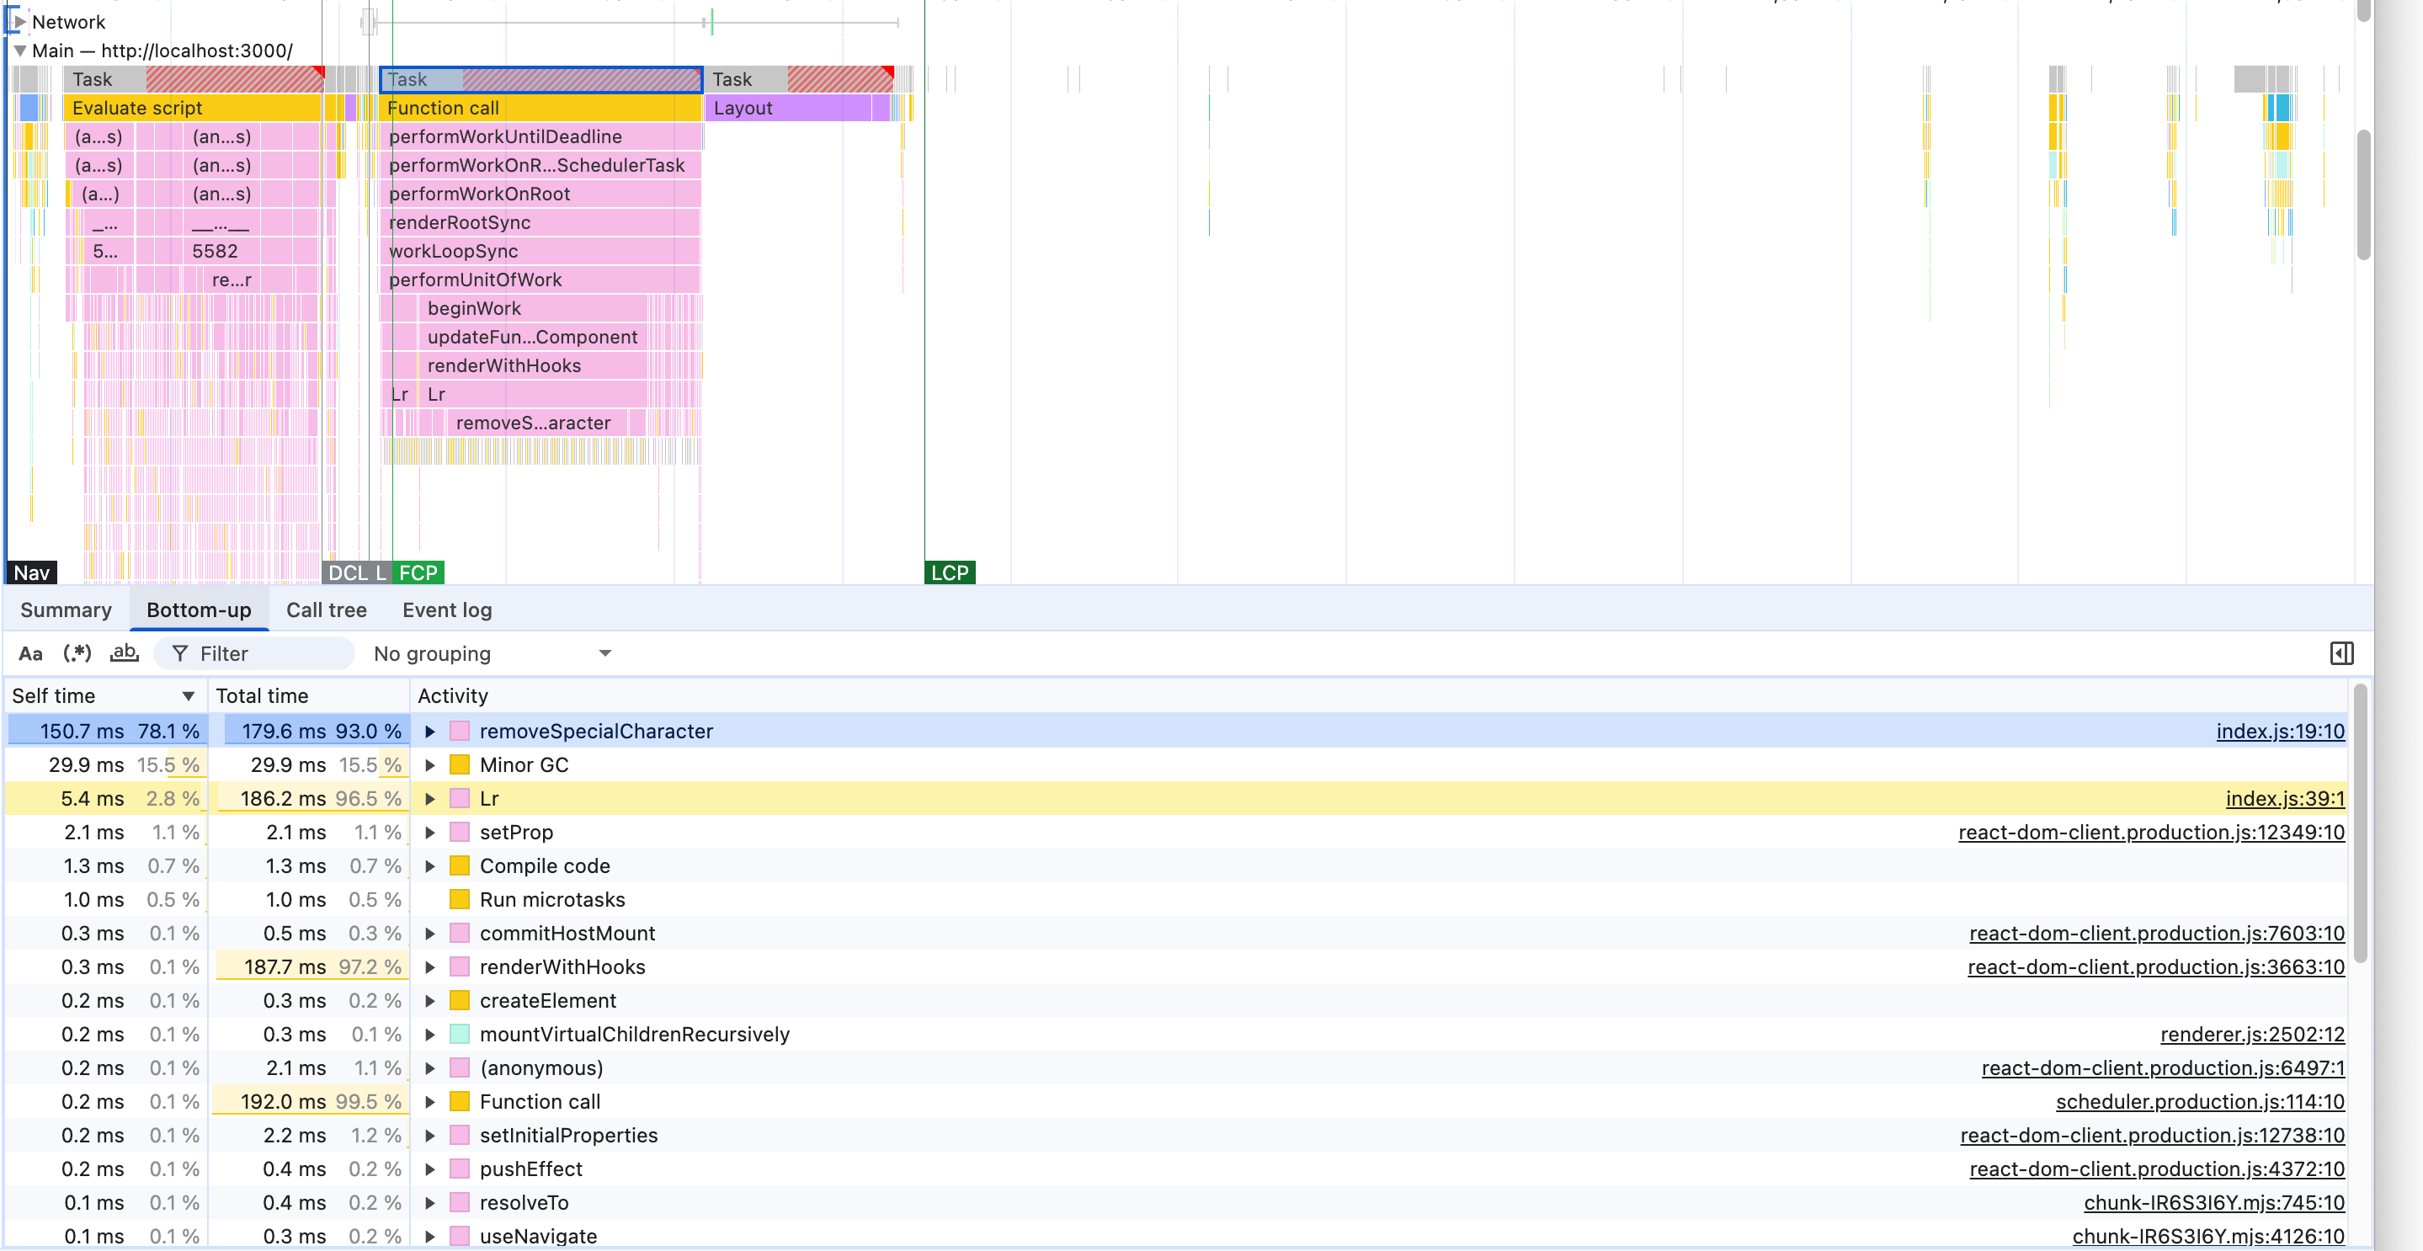
Task: Click the filter funnel icon
Action: click(x=179, y=654)
